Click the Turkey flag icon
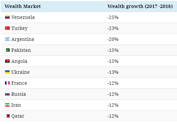177x124 pixels. [7, 28]
